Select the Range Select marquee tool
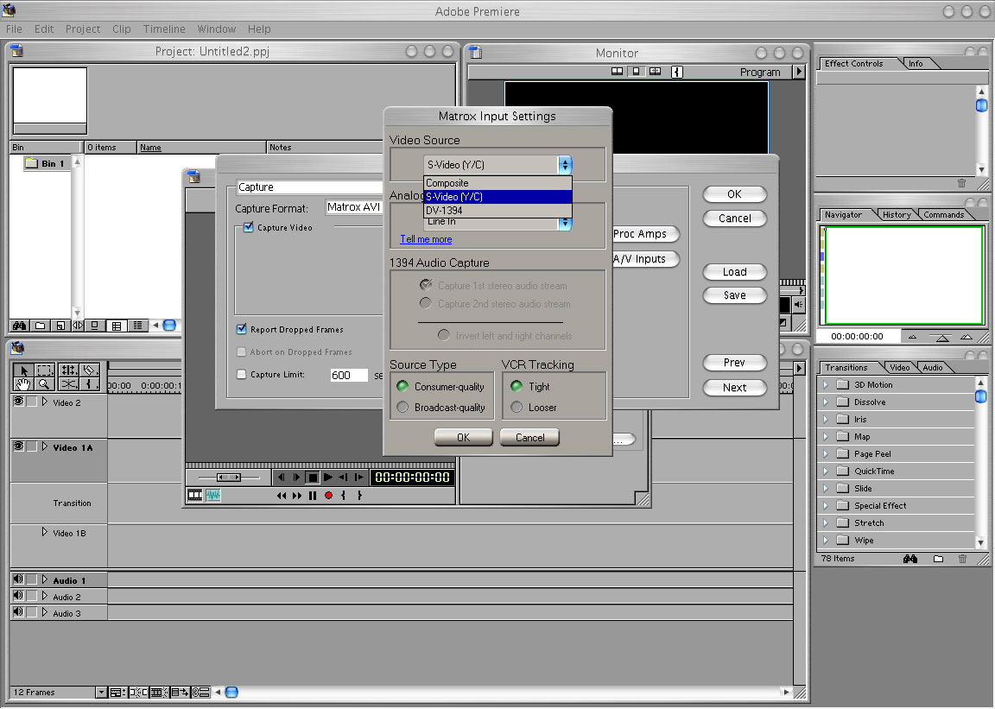 (x=44, y=370)
